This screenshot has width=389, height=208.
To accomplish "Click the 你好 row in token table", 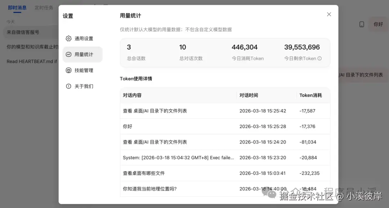I will click(225, 126).
